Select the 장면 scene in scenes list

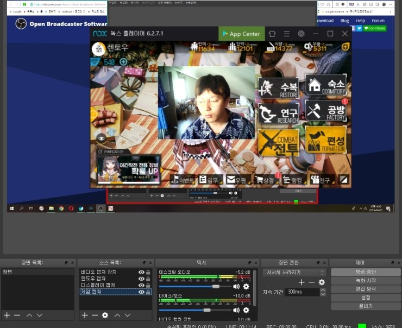pyautogui.click(x=37, y=272)
